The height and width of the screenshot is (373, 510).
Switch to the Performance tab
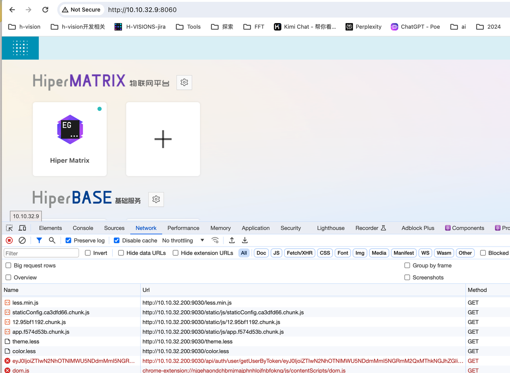[x=183, y=228]
